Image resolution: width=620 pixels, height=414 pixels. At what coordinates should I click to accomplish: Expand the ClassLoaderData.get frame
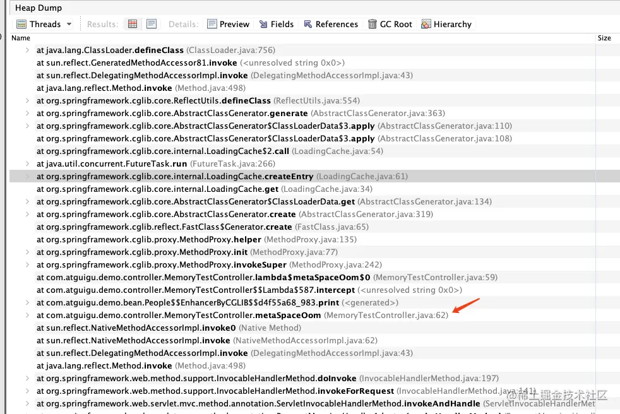coord(27,202)
